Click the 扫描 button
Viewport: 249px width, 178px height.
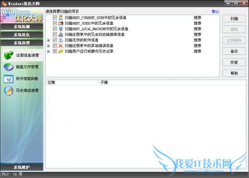point(234,19)
